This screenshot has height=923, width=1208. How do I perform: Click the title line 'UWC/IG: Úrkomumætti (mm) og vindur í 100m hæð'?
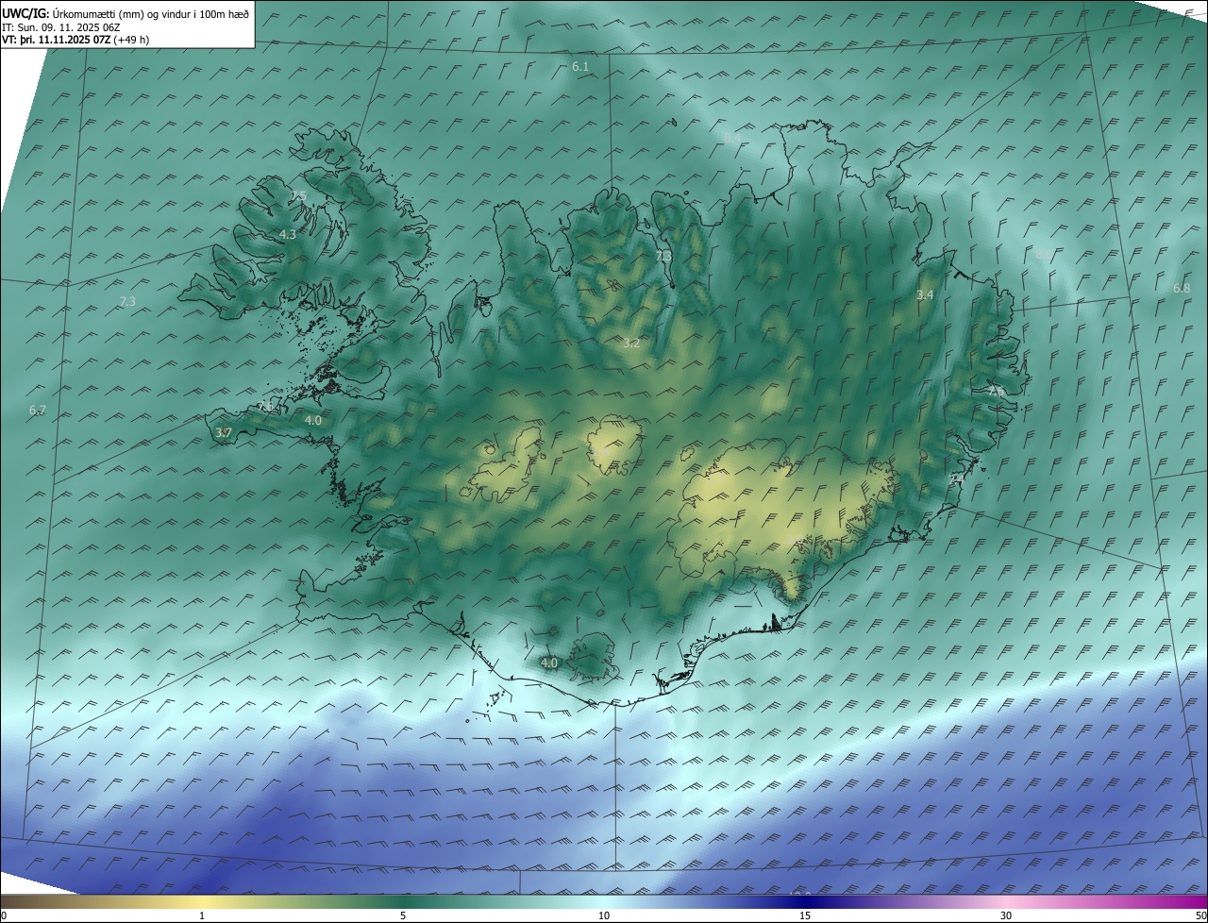126,13
